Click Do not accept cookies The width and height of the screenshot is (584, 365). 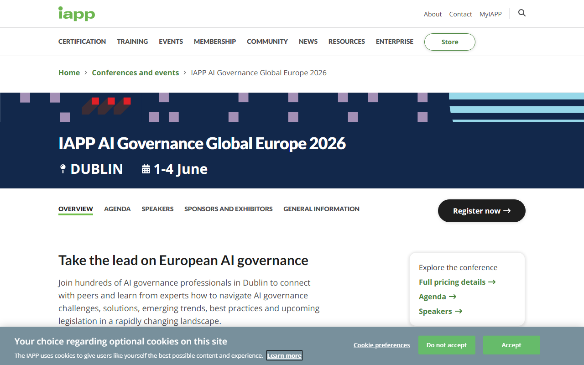pyautogui.click(x=447, y=345)
